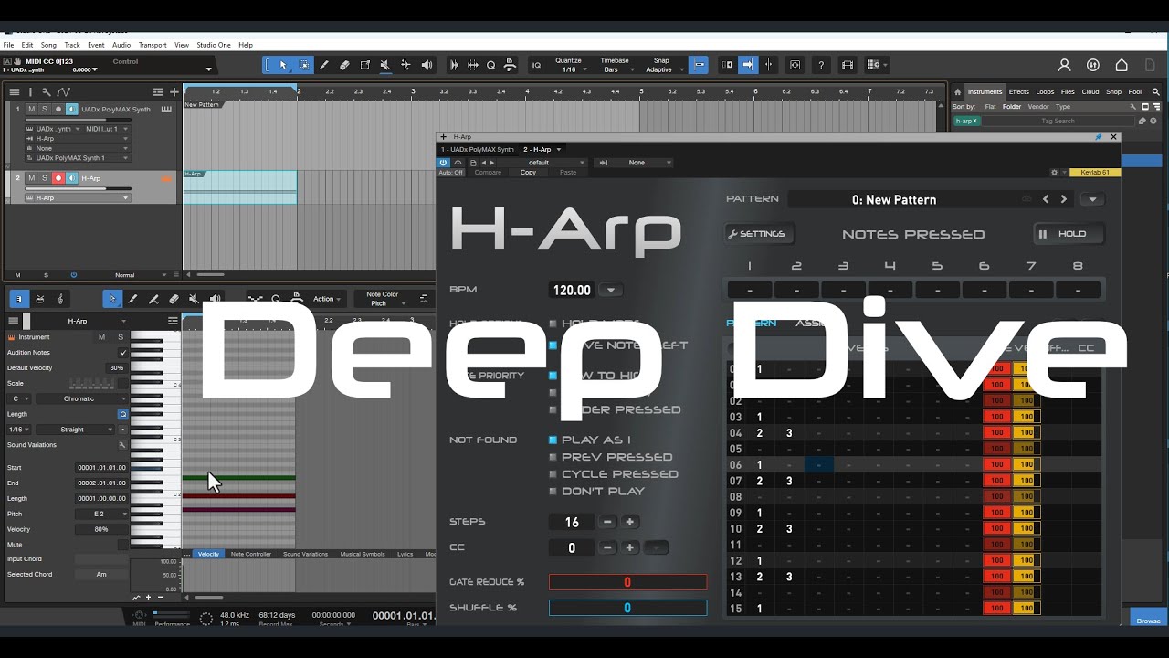Viewport: 1169px width, 658px height.
Task: Toggle monitor on H-Arp track
Action: point(71,178)
